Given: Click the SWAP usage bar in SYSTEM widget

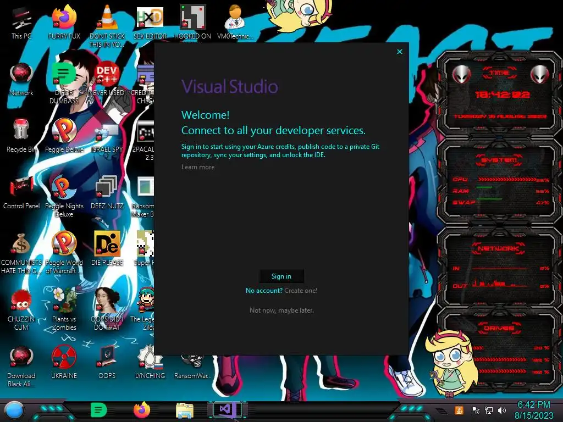Looking at the screenshot, I should [489, 198].
